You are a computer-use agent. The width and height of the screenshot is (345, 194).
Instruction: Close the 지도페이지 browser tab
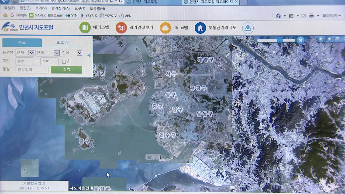(236, 2)
